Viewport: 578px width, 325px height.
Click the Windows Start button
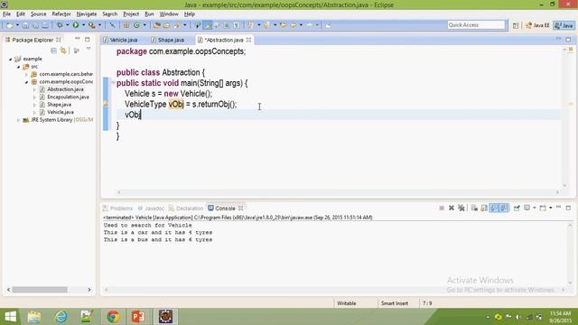pyautogui.click(x=10, y=317)
